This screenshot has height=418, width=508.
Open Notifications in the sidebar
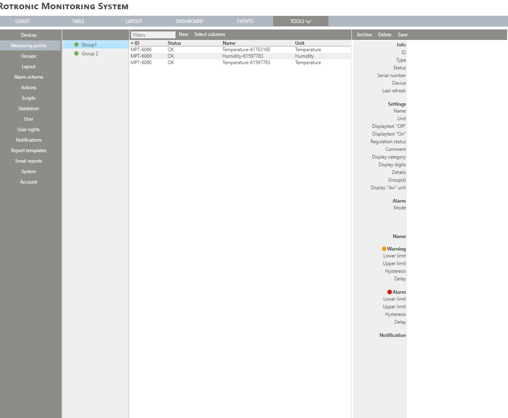tap(29, 140)
